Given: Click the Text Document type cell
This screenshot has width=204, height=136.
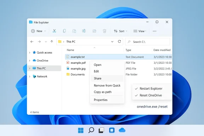Looking at the screenshot, I should (x=135, y=57).
